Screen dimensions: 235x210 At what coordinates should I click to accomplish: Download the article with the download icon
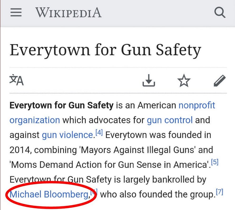149,80
